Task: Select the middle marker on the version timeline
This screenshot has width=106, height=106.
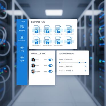Action: tap(79, 63)
